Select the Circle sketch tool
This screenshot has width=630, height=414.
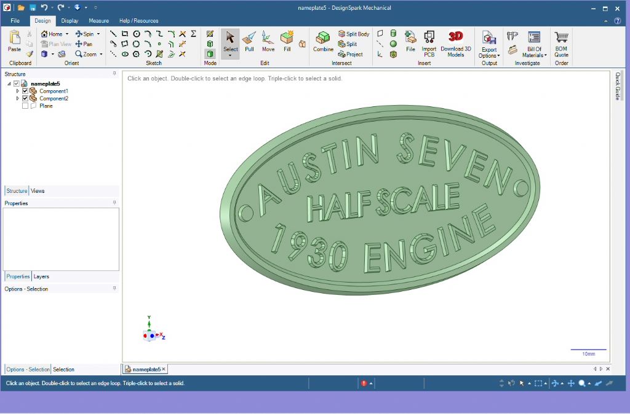pyautogui.click(x=137, y=34)
